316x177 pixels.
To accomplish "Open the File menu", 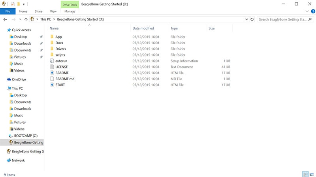I will coord(8,11).
